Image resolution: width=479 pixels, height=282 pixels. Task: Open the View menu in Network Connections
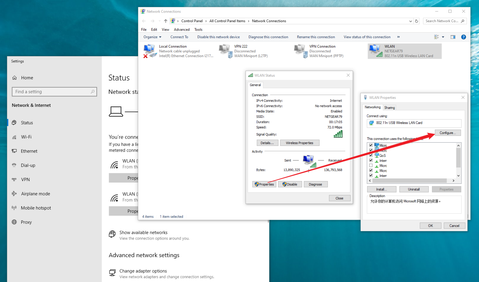coord(166,29)
